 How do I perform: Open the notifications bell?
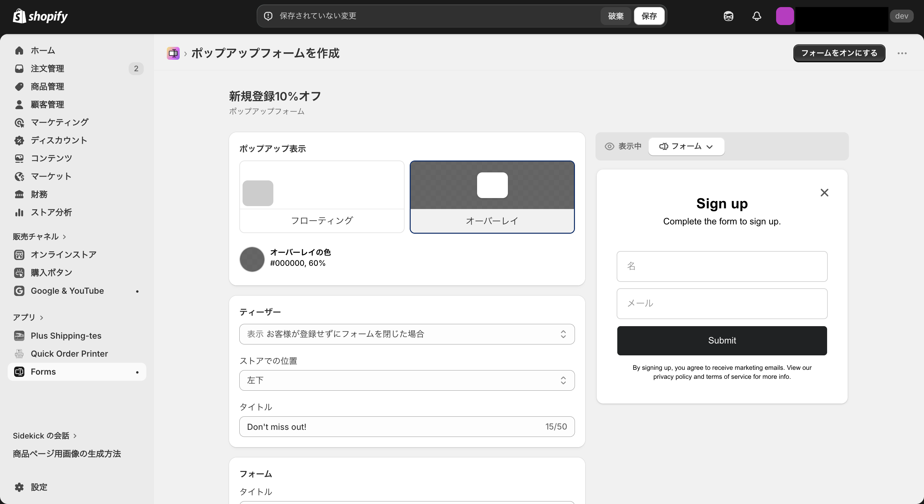[x=757, y=16]
